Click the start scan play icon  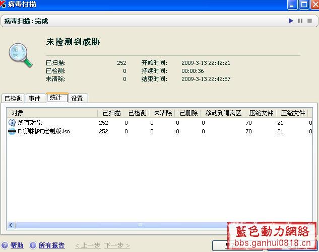[x=291, y=21]
